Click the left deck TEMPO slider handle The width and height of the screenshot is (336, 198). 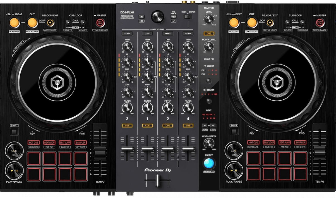coord(100,152)
